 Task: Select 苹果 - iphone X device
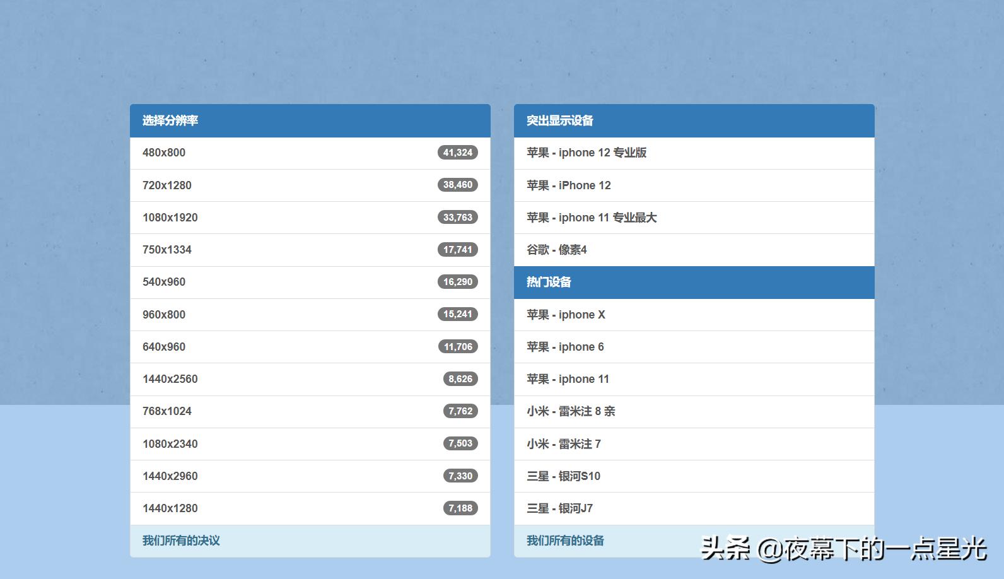[x=694, y=315]
